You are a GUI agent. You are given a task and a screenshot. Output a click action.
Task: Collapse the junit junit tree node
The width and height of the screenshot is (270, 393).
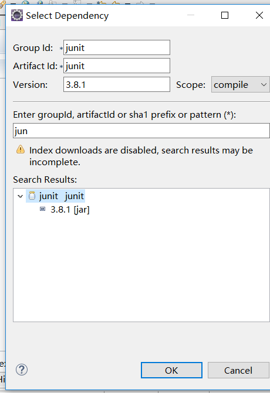21,196
